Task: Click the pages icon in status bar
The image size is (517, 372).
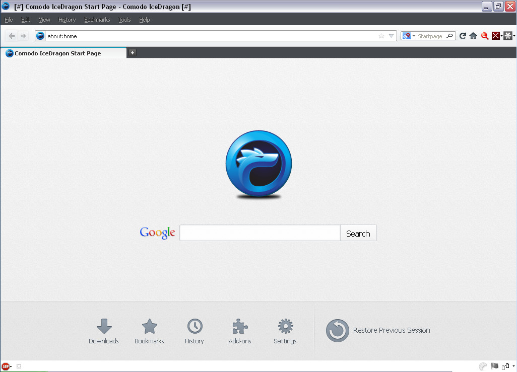Action: click(x=505, y=366)
